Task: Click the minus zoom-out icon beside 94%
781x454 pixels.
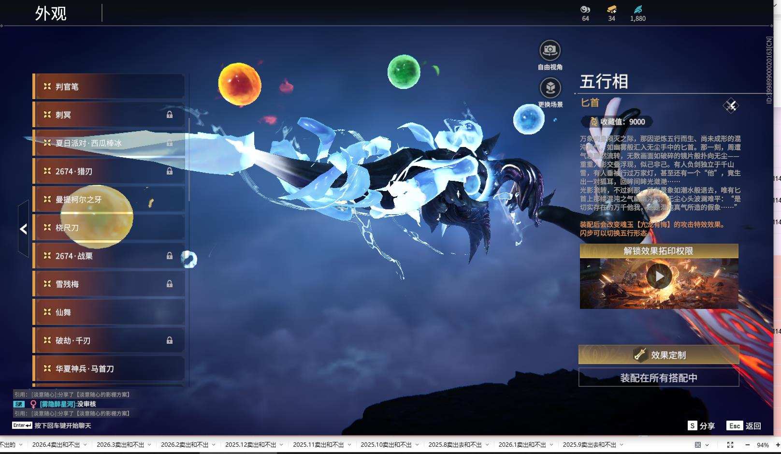Action: tap(748, 445)
